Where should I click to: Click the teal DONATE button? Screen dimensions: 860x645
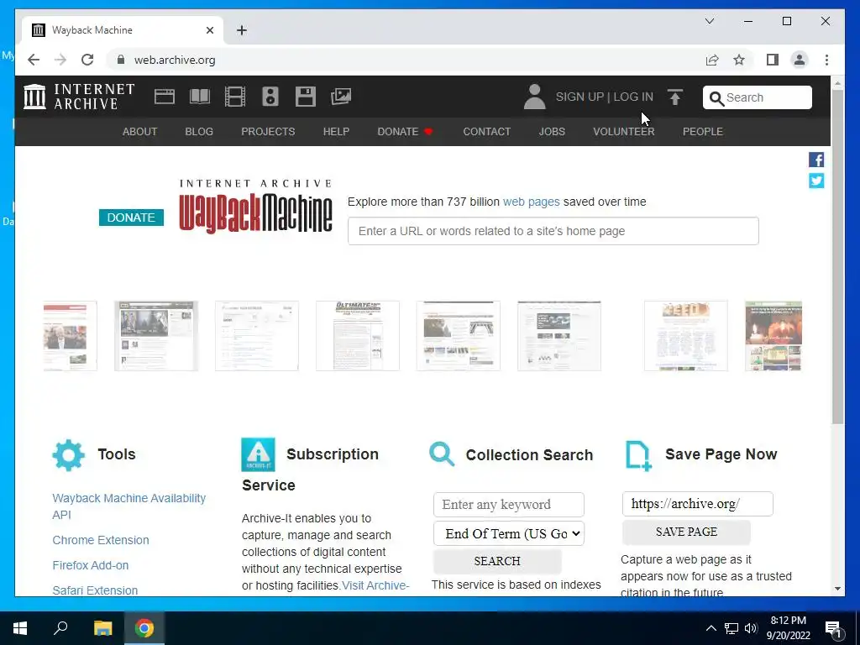(131, 218)
